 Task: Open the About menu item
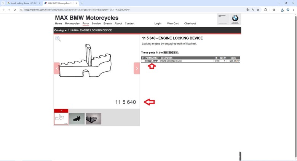[x=118, y=24]
